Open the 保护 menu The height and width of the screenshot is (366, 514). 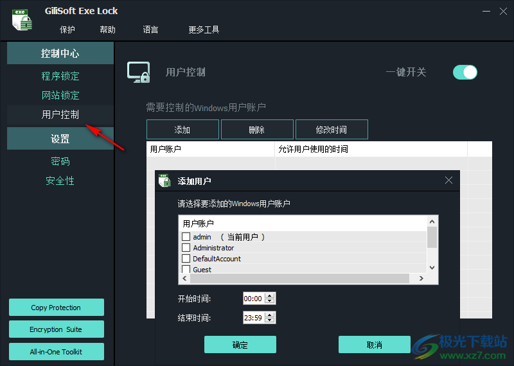pos(67,30)
